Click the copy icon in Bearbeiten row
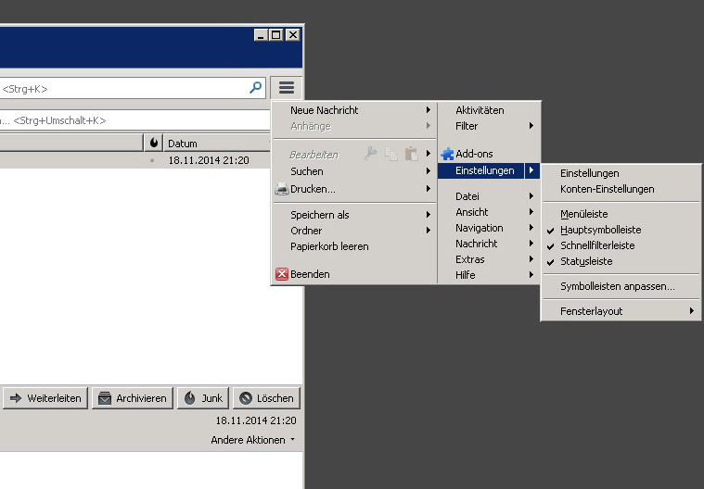The image size is (704, 489). 391,155
